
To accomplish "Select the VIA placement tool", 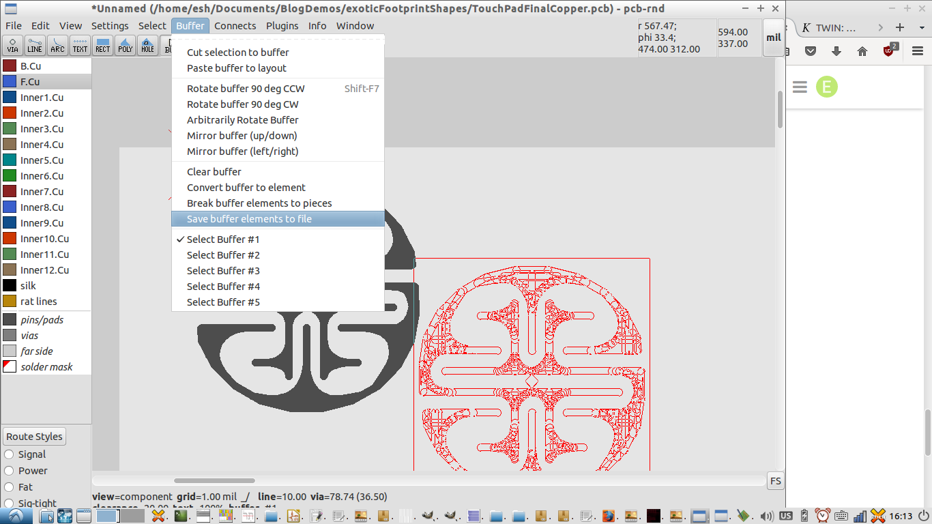I will pyautogui.click(x=12, y=45).
